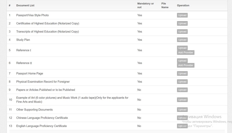232x133 pixels.
Task: Upload Transcripts of Highest Education file
Action: pos(182,32)
